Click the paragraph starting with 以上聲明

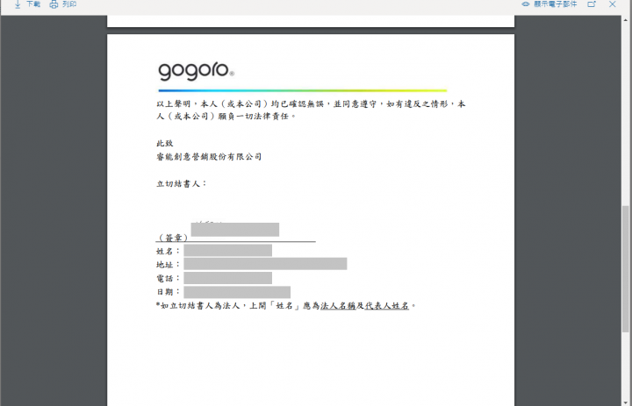[311, 110]
